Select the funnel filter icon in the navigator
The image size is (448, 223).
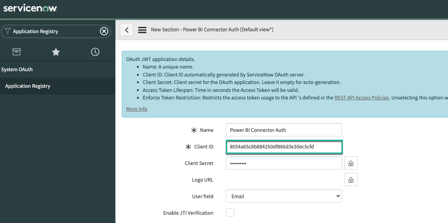pos(8,31)
